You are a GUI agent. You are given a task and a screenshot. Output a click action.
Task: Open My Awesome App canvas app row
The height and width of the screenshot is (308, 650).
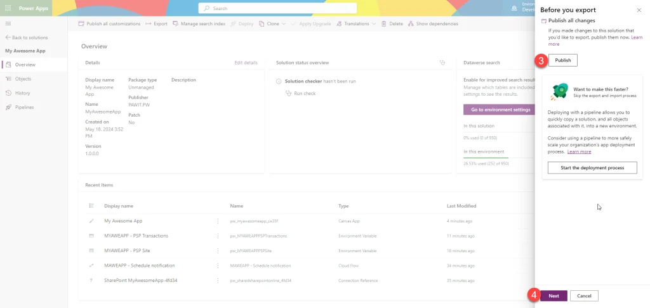click(x=123, y=221)
